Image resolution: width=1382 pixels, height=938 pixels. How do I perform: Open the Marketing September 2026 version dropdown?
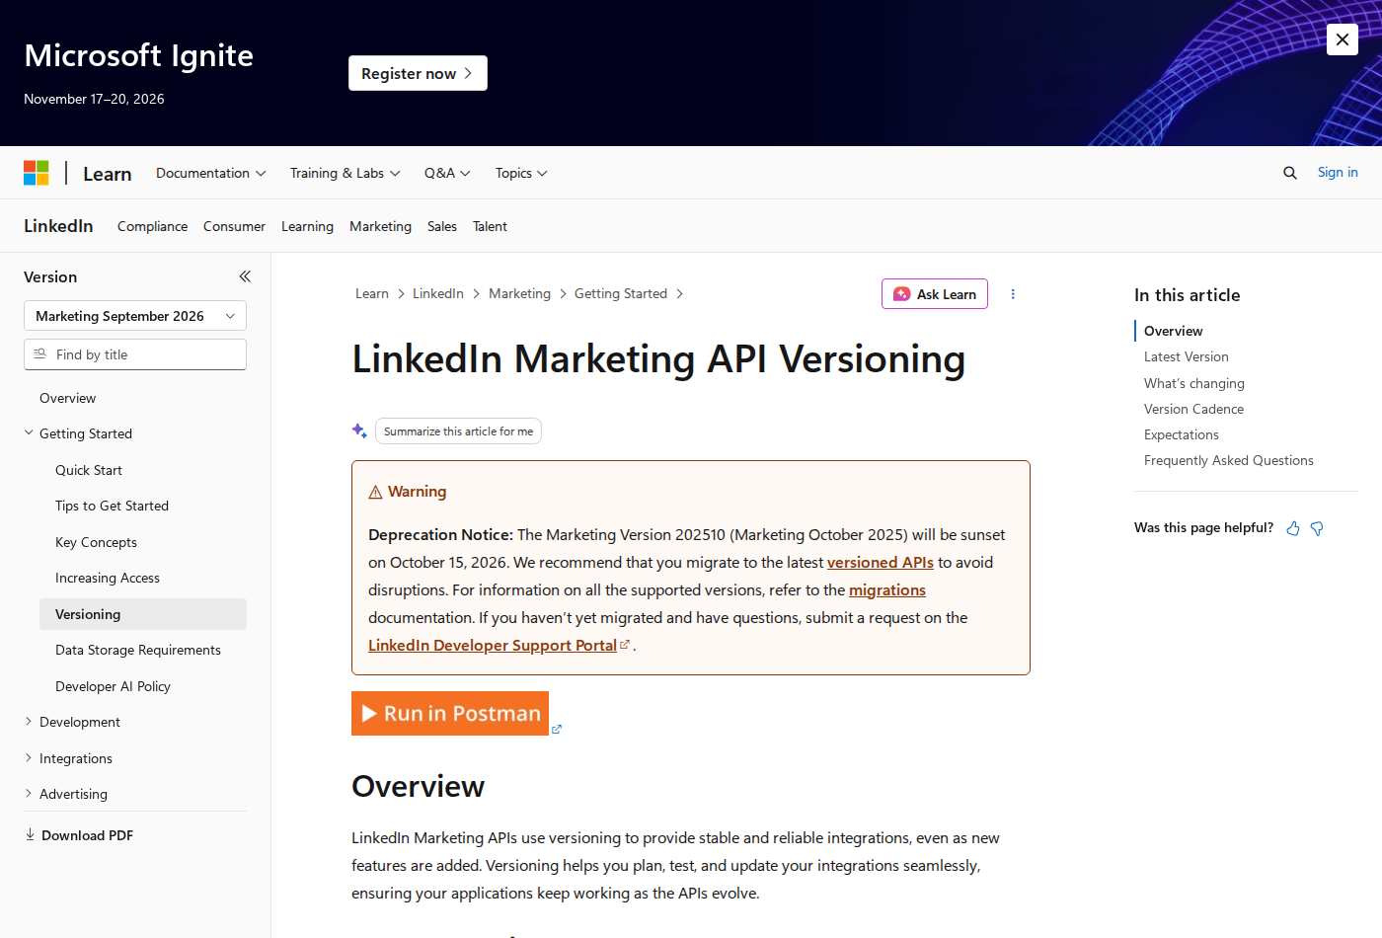135,316
